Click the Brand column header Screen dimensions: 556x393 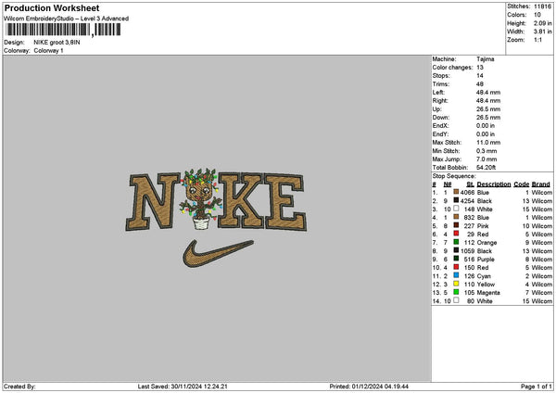click(x=541, y=184)
